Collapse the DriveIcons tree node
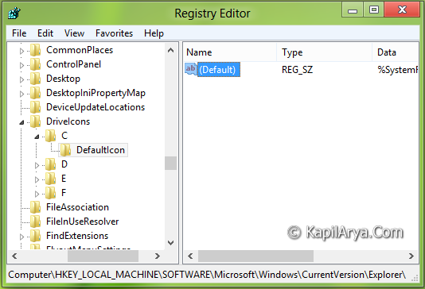Image resolution: width=425 pixels, height=289 pixels. click(22, 122)
